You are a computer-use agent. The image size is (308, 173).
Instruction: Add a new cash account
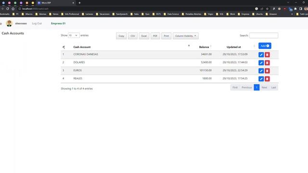pos(265,46)
